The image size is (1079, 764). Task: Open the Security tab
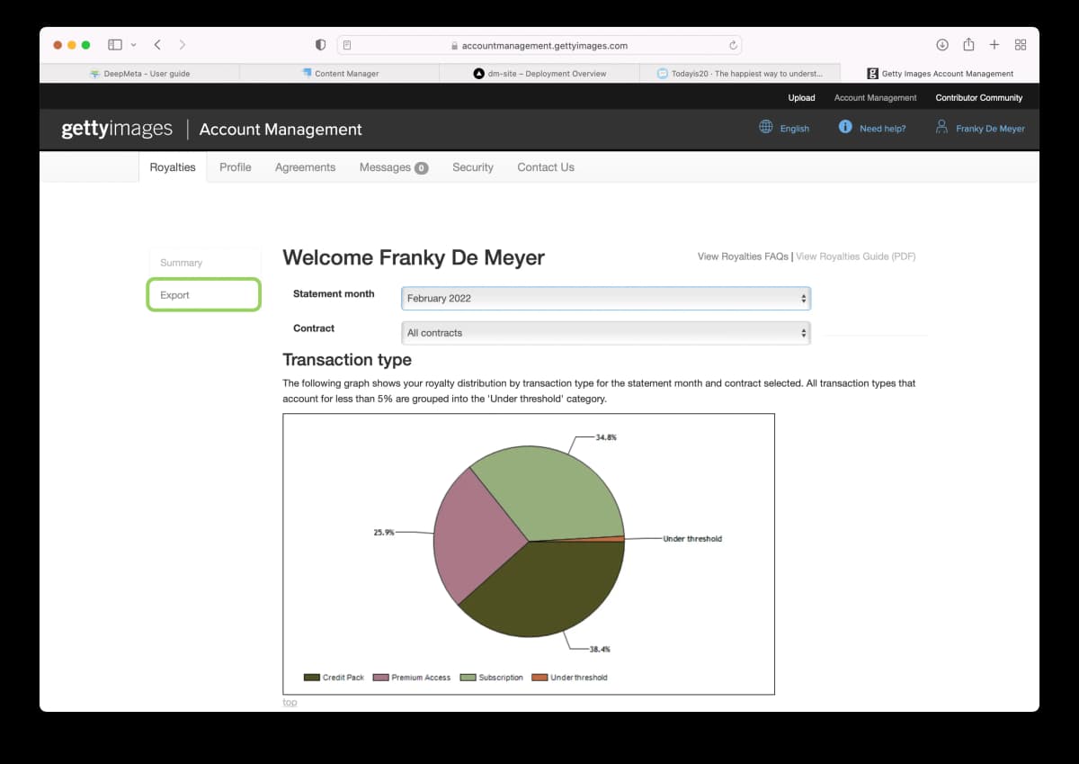(473, 167)
